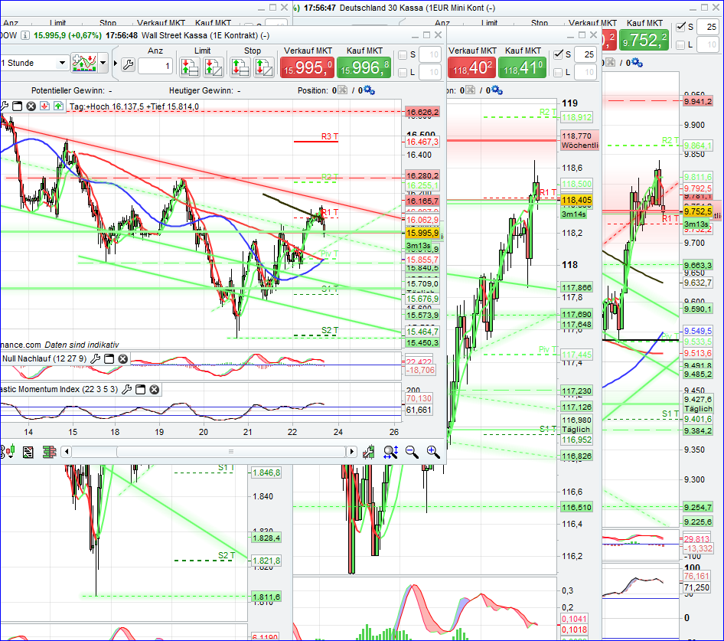
Task: Click the Anz quantity field in Wall Street window
Action: point(155,66)
